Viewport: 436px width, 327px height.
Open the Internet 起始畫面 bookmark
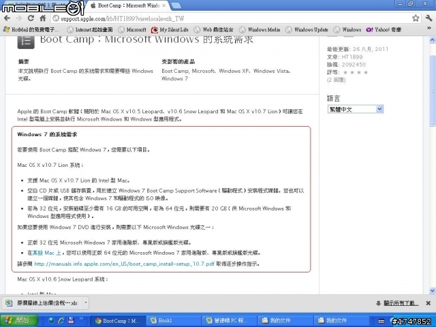pos(90,29)
